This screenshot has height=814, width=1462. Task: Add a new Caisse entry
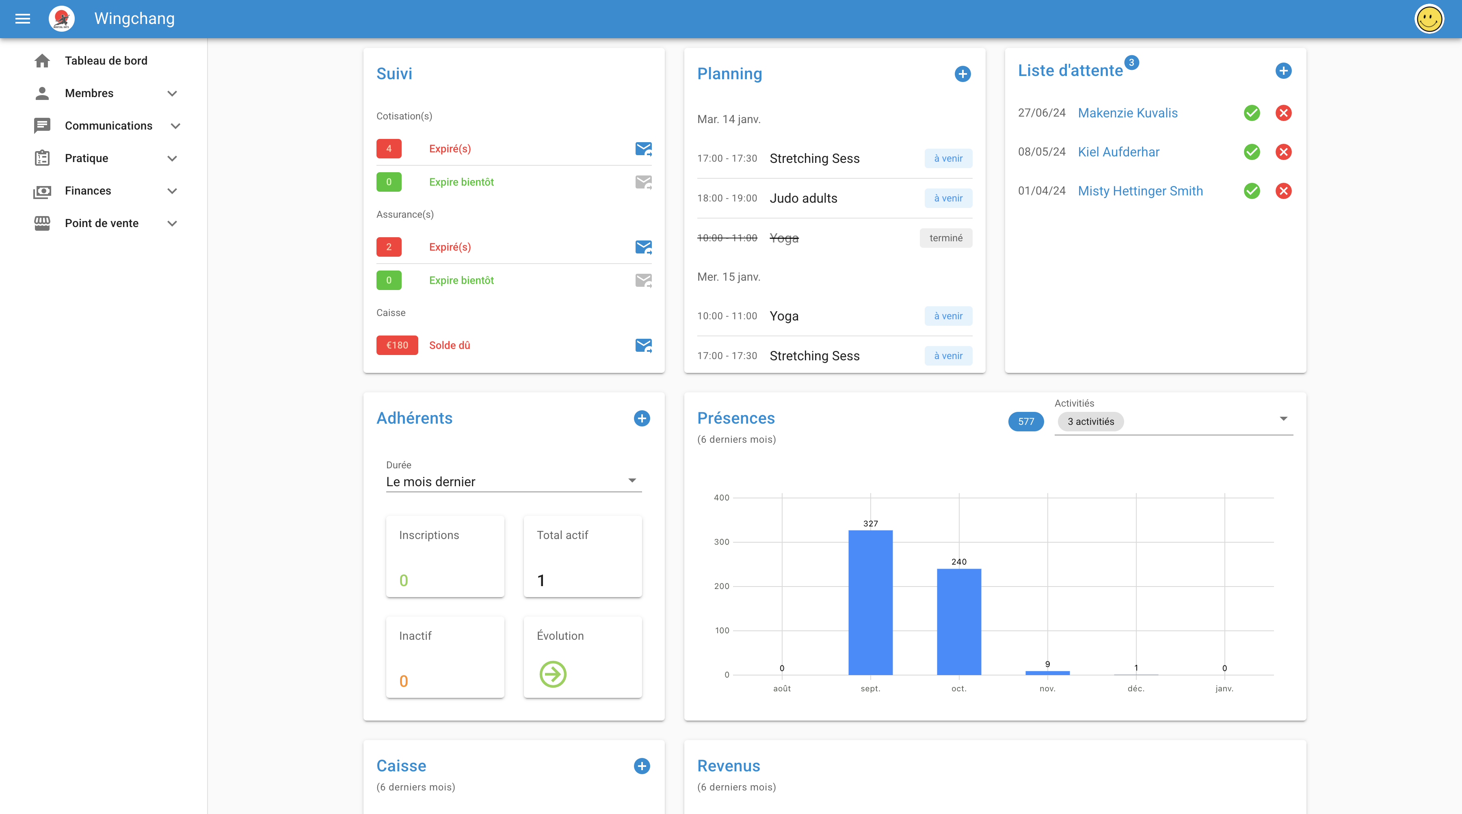[641, 766]
